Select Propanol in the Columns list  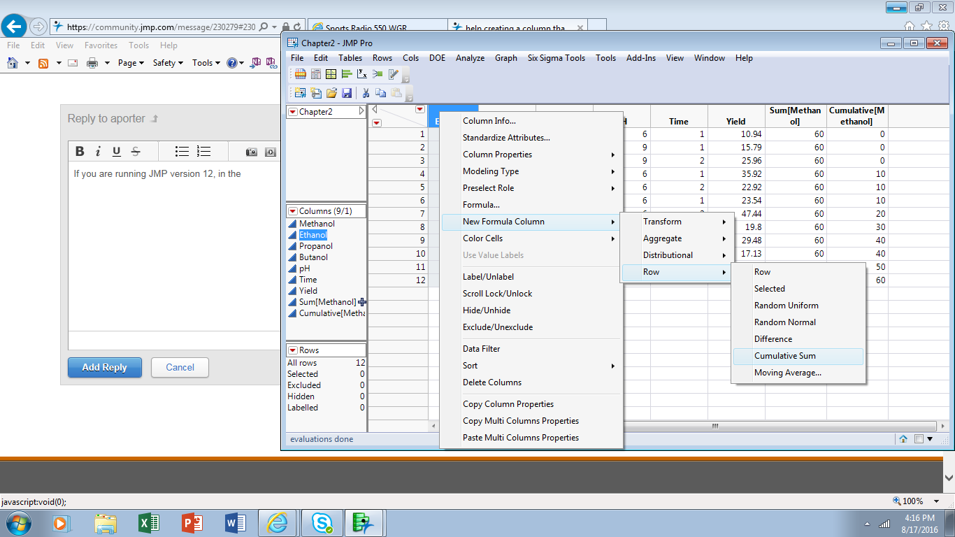tap(315, 246)
